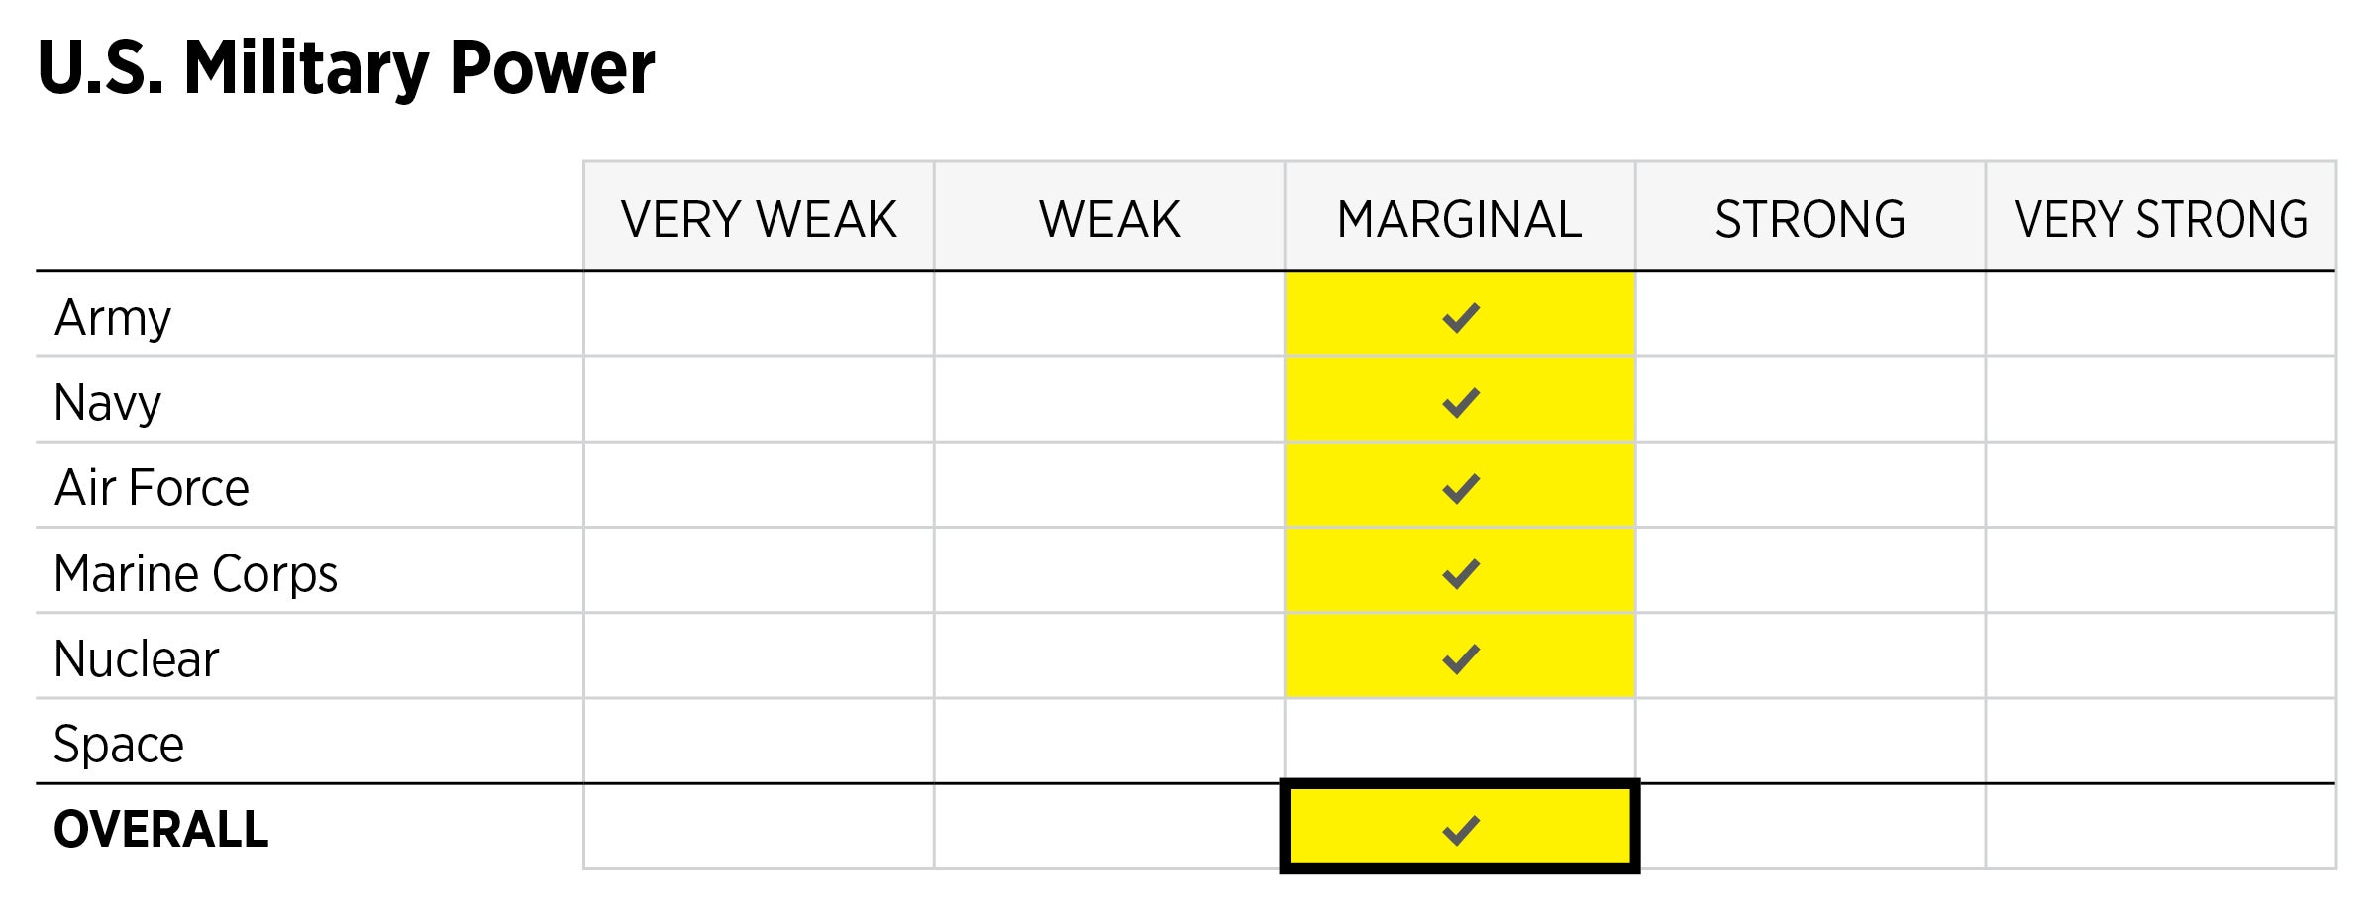Select the STRONG column header
The height and width of the screenshot is (906, 2377).
1810,219
